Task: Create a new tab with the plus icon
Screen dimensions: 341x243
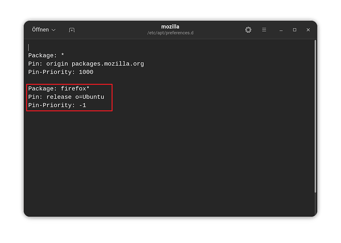Action: click(x=72, y=30)
